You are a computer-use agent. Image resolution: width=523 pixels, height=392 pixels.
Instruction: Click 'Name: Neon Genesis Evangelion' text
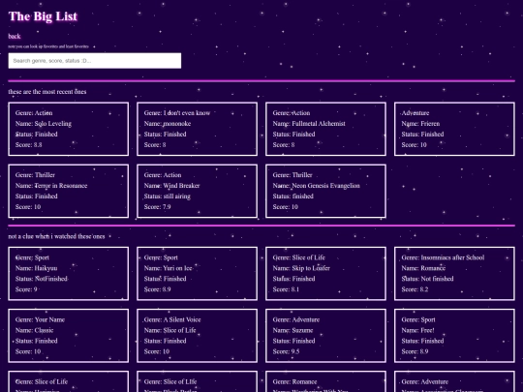pos(316,186)
